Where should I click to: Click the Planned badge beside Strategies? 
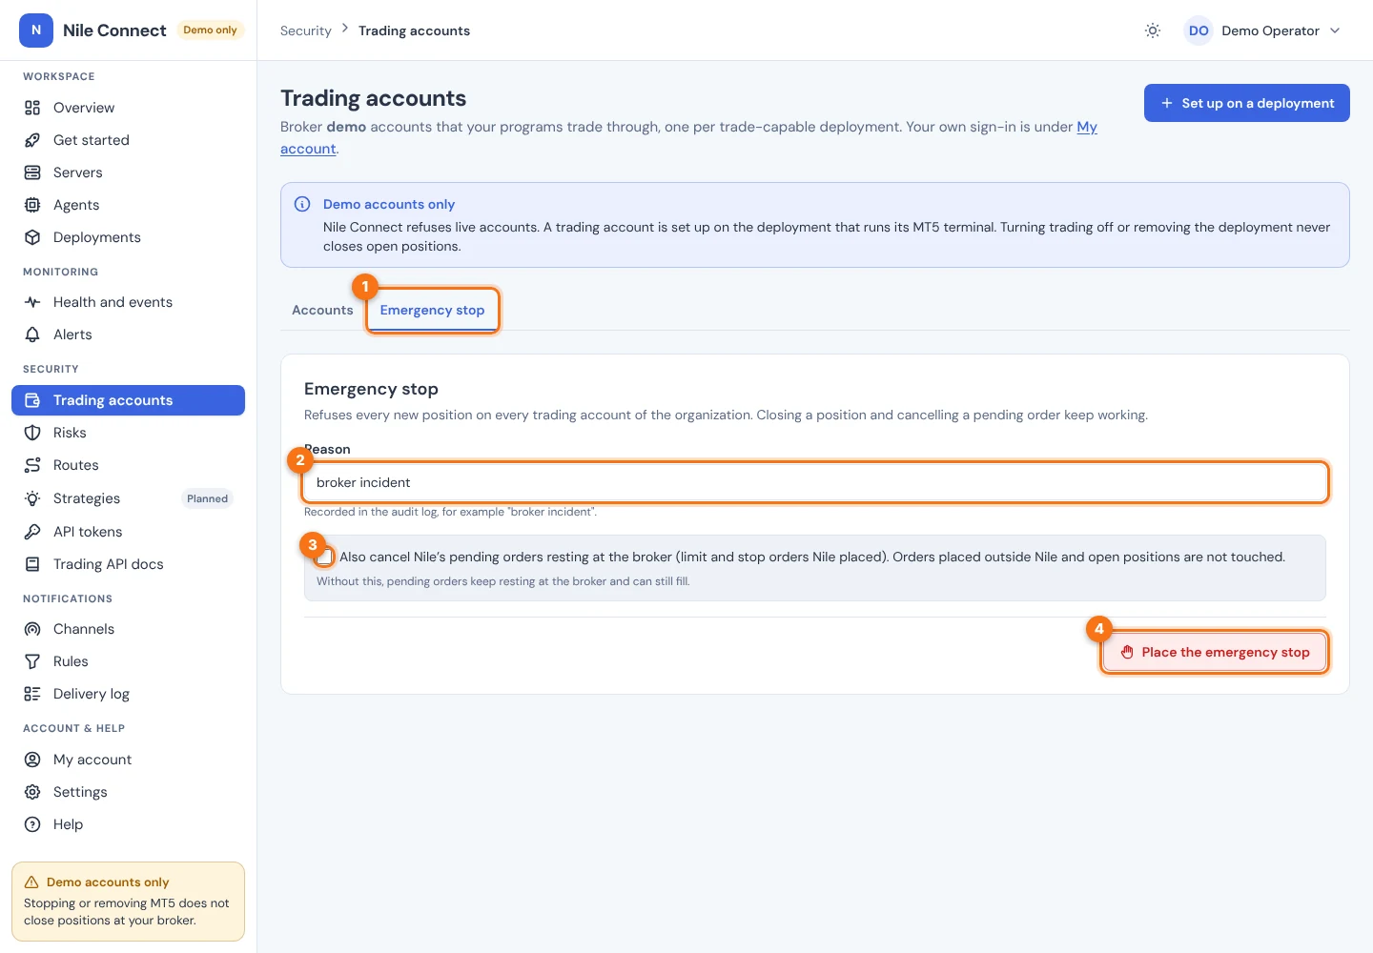pos(207,498)
